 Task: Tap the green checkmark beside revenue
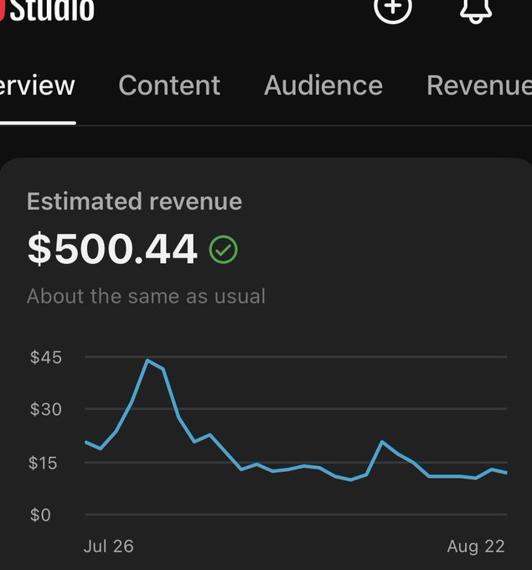click(223, 250)
